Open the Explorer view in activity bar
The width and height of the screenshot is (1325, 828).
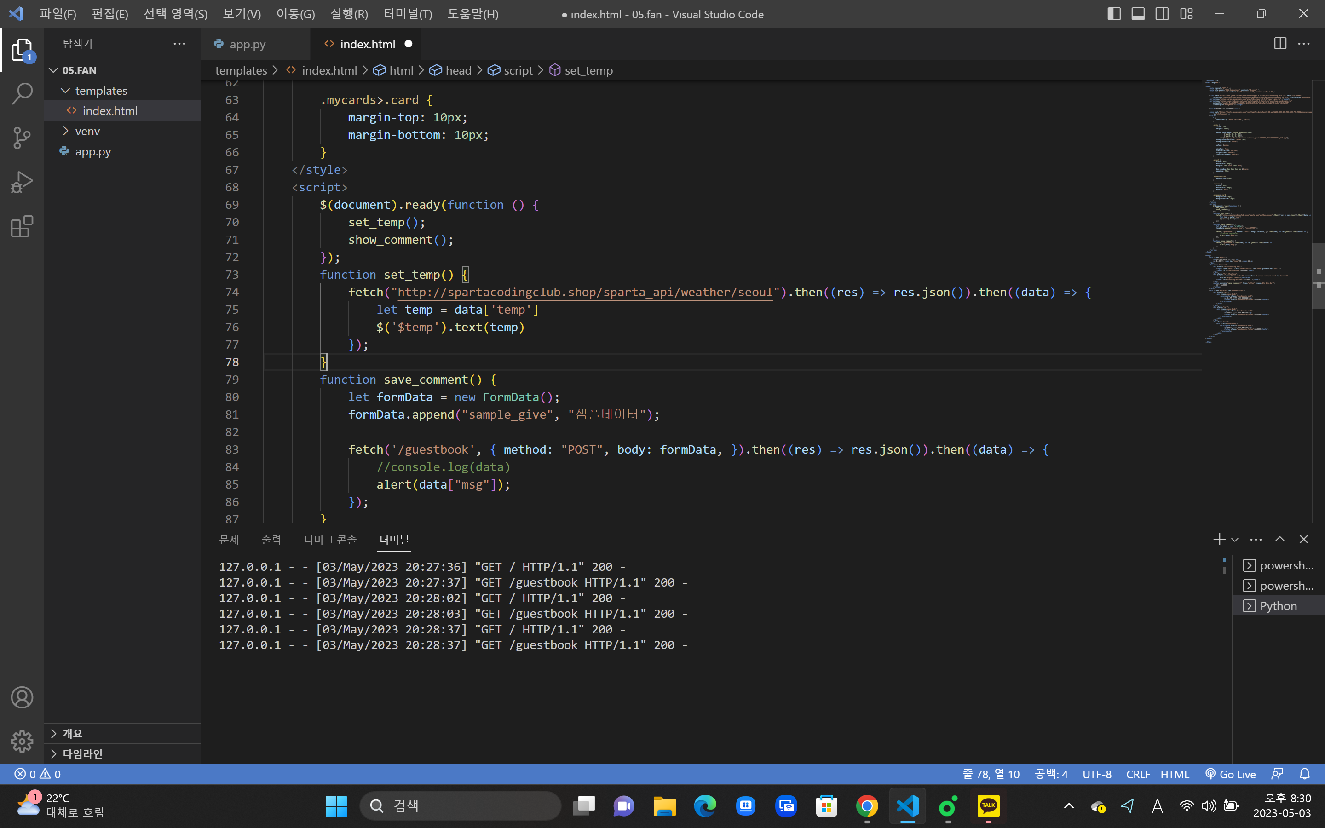(22, 51)
